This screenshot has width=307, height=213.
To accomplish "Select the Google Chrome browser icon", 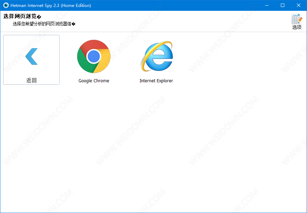I will tap(94, 56).
